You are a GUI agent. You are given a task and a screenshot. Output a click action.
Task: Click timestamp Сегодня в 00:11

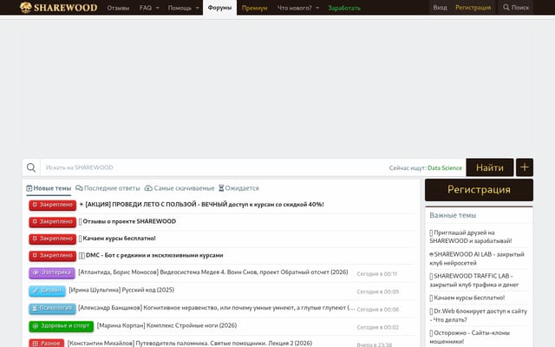click(x=377, y=274)
